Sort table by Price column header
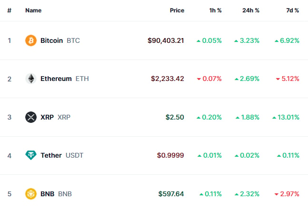 coord(177,10)
